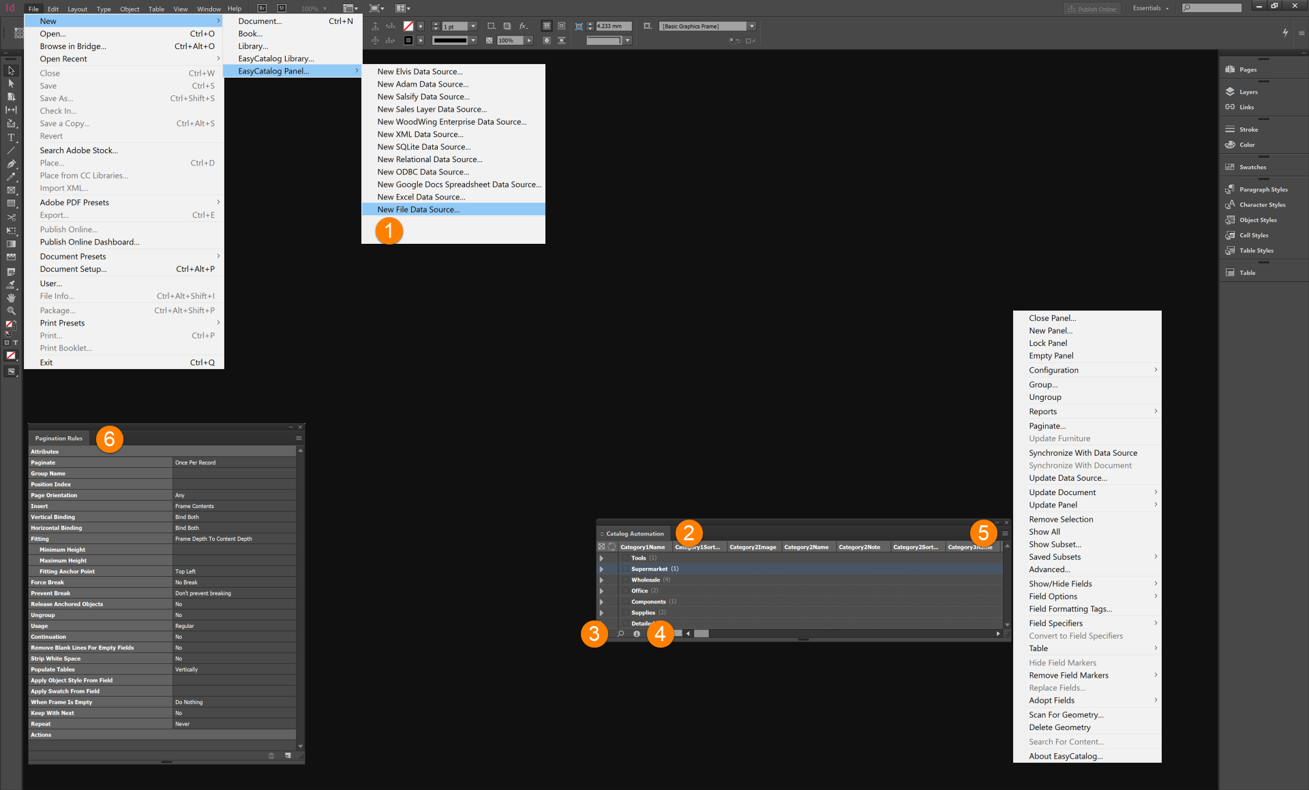Select the Pen tool in toolbox
Image resolution: width=1309 pixels, height=790 pixels.
tap(11, 163)
